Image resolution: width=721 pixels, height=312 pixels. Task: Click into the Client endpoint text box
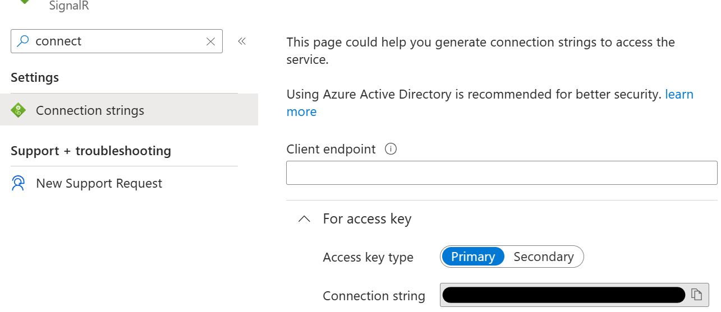(502, 173)
